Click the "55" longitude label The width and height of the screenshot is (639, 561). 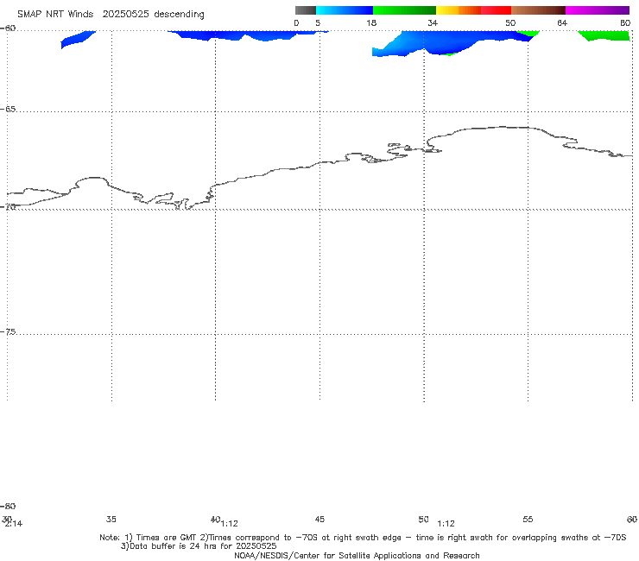(528, 519)
